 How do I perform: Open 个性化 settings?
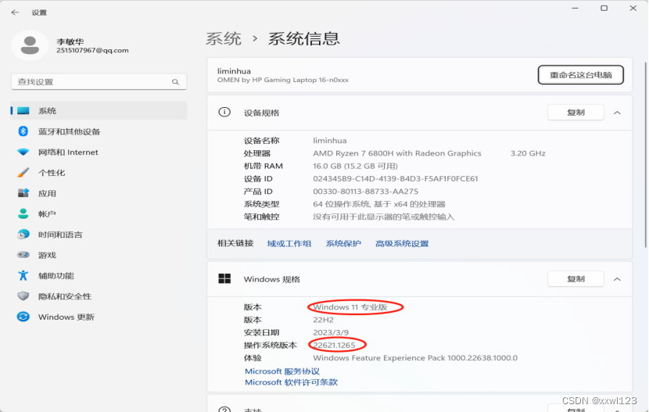(x=99, y=173)
